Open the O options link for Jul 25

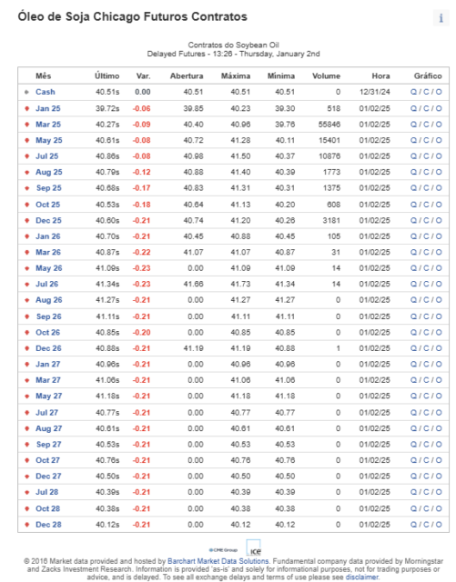439,156
